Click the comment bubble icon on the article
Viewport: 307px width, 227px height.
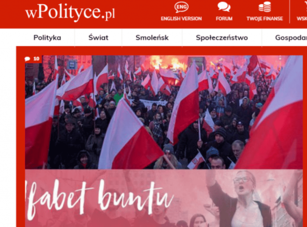pos(27,59)
